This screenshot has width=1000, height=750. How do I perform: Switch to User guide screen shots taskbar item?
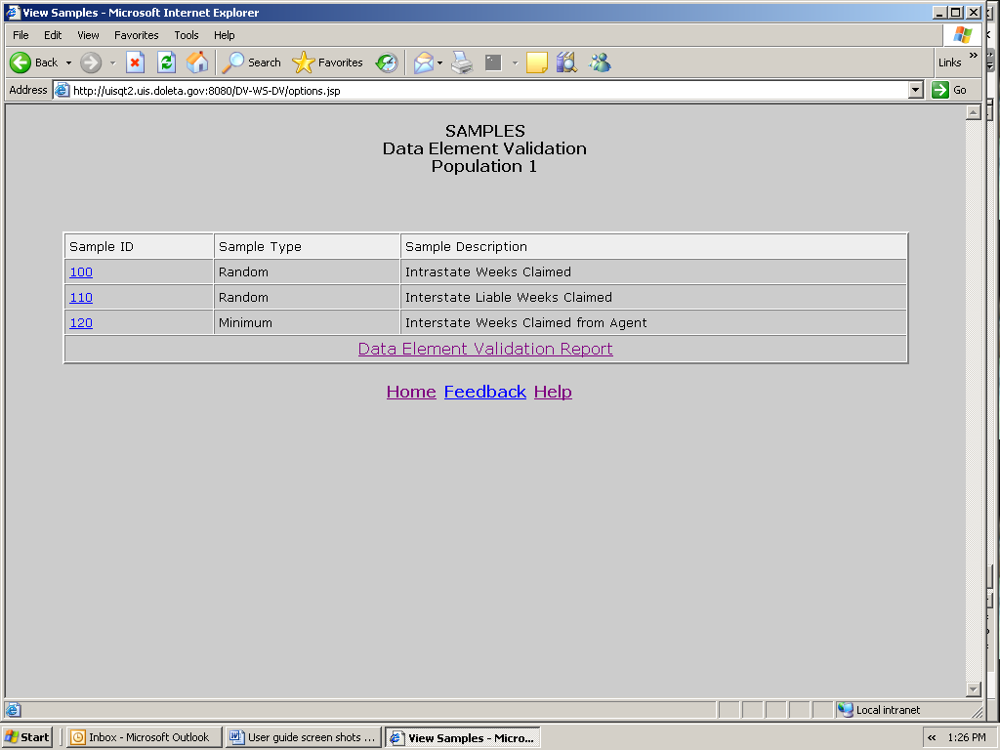click(x=304, y=737)
